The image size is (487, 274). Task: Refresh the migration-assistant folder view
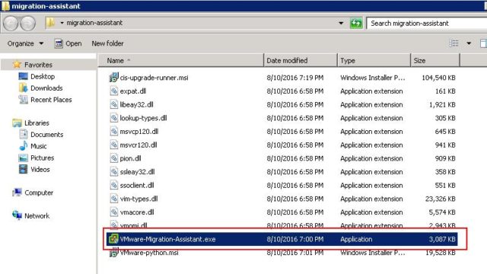point(356,24)
